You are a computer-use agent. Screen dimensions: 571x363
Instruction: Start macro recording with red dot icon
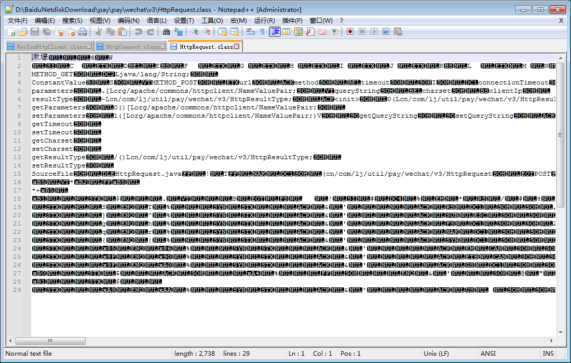click(350, 32)
